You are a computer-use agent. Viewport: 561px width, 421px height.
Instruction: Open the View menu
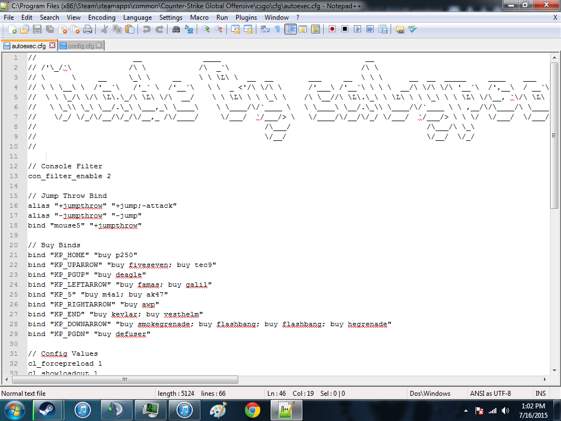coord(73,18)
